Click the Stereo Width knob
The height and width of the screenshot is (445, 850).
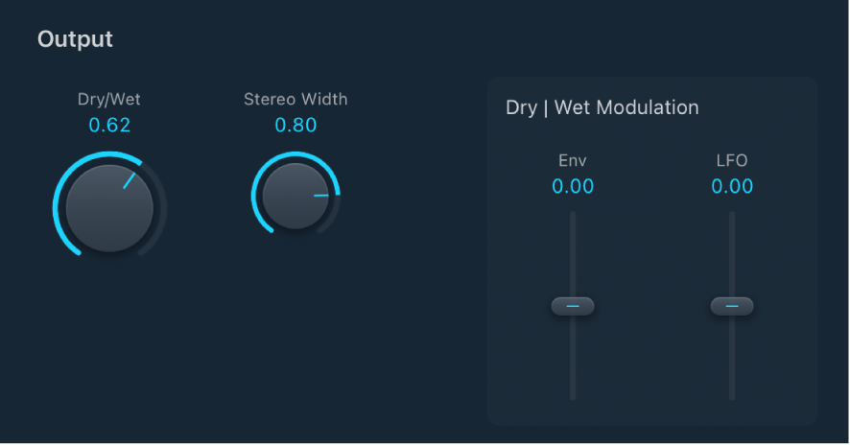[295, 197]
